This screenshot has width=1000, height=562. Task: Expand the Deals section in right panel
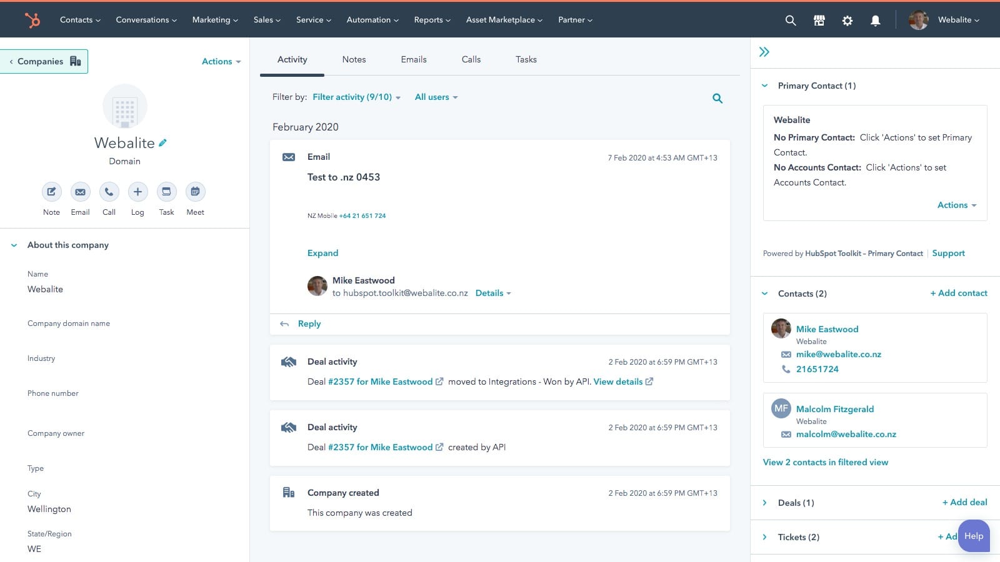pyautogui.click(x=765, y=502)
